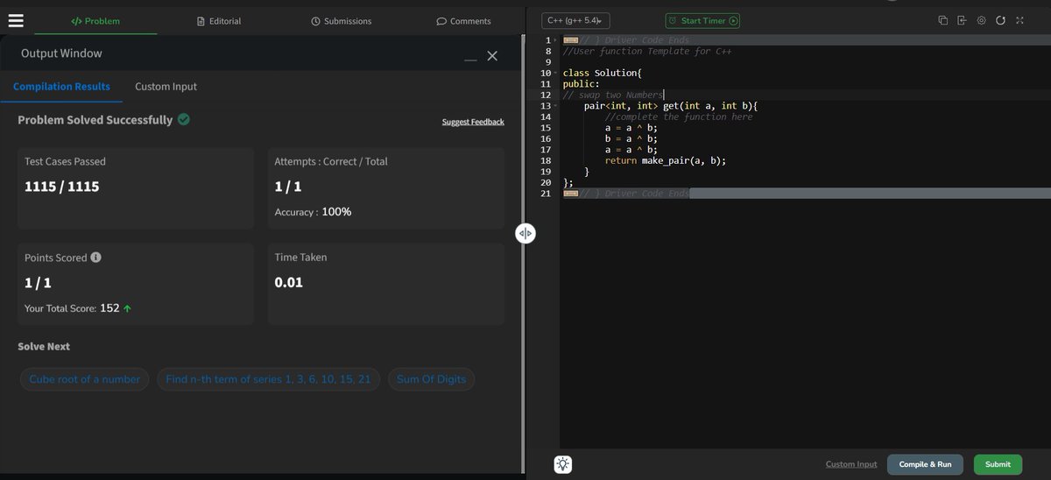The height and width of the screenshot is (480, 1051).
Task: Click the '//User function Template for C++' comment
Action: tap(647, 52)
